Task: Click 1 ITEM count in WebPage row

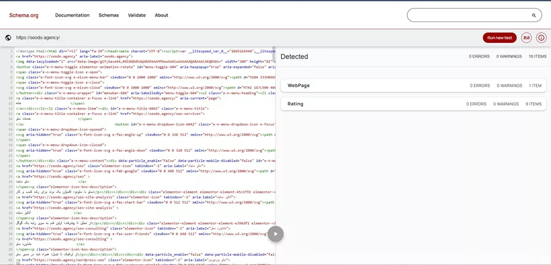Action: click(535, 86)
